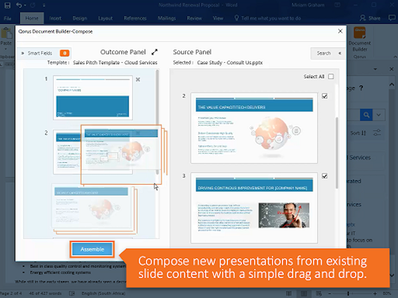This screenshot has width=398, height=298.
Task: Remove slide 1 from Outcome Panel
Action: click(138, 79)
